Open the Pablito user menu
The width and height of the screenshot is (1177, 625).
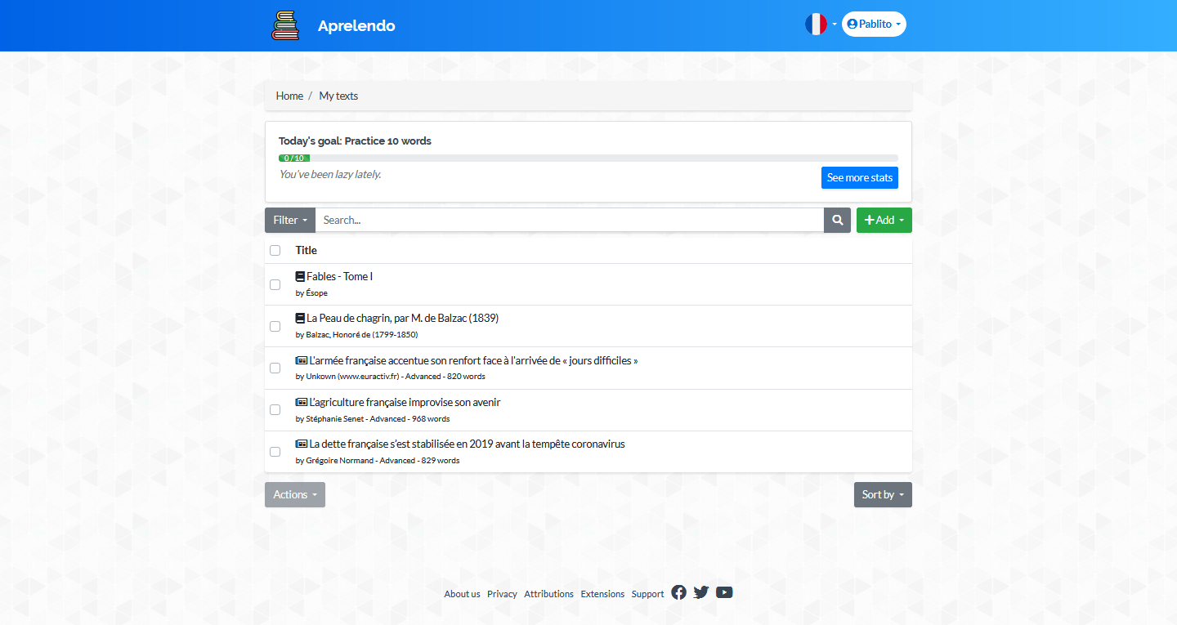click(x=874, y=25)
